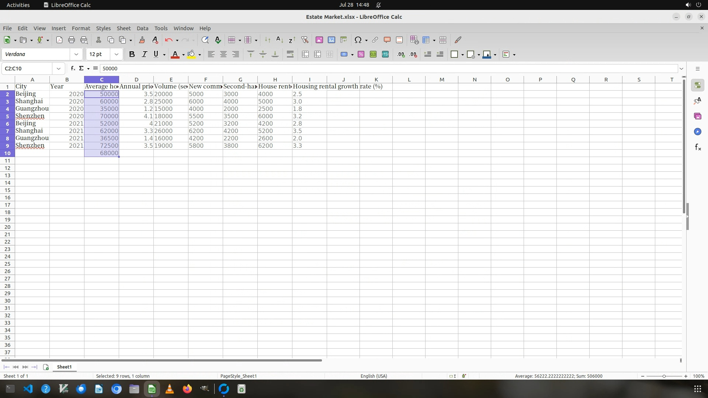Toggle italic formatting

pyautogui.click(x=144, y=55)
